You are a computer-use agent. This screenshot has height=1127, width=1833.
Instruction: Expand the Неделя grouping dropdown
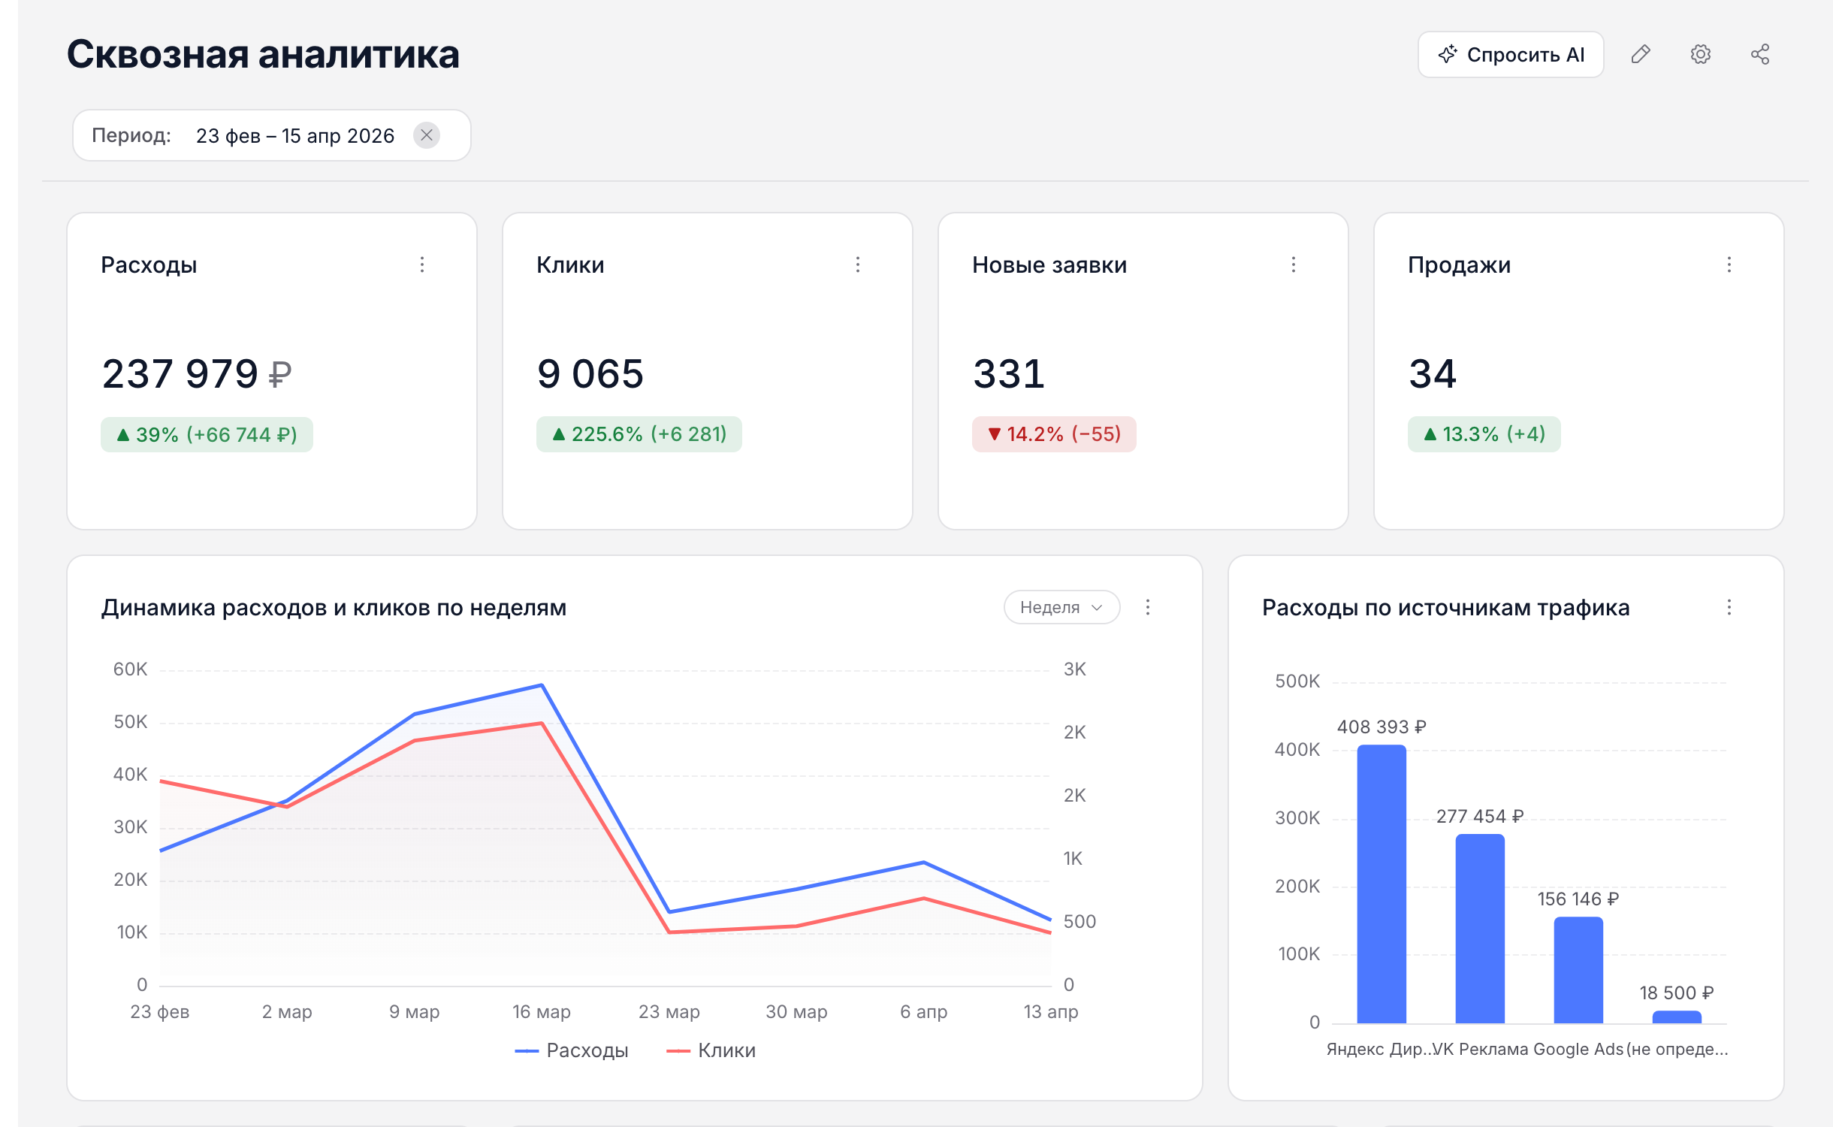coord(1061,607)
